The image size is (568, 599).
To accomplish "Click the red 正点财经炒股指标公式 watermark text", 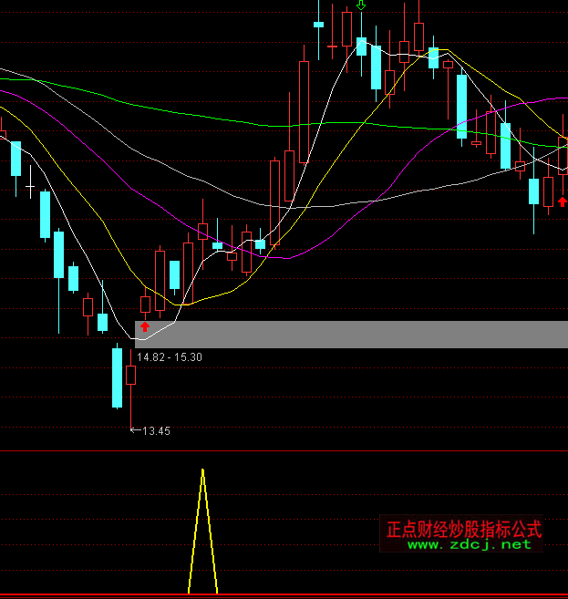I will coord(463,529).
